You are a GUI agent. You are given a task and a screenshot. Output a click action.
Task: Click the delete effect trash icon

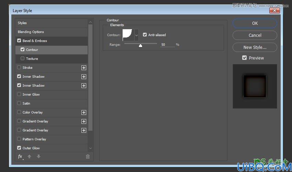[88, 157]
